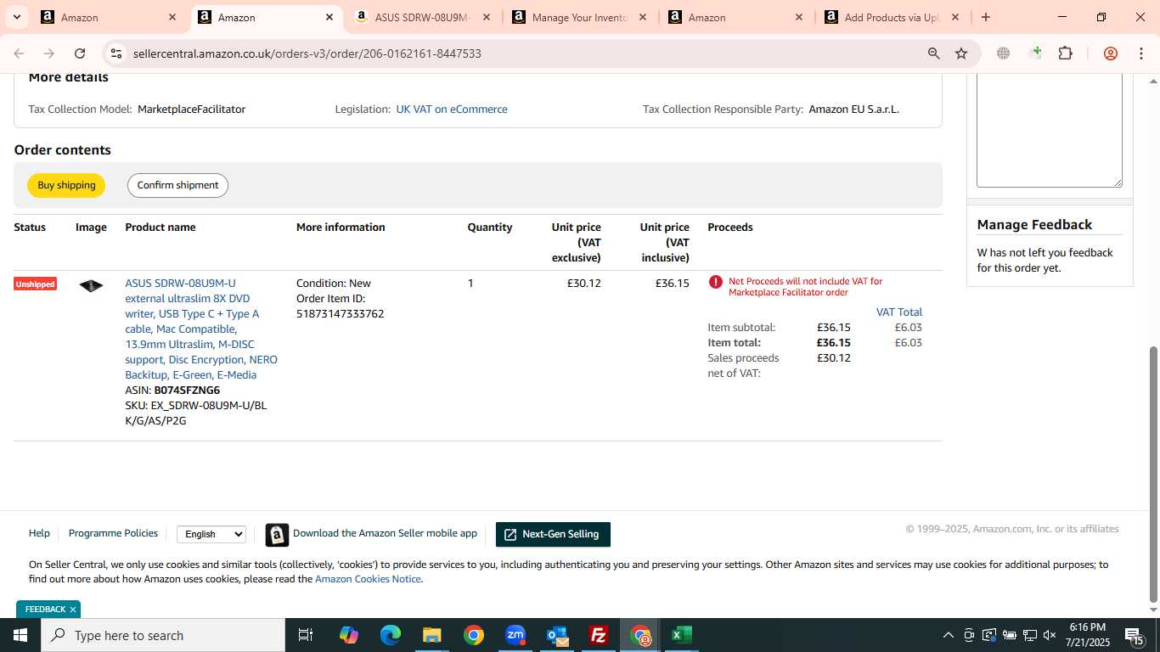Click the browser forward arrow

[x=49, y=53]
